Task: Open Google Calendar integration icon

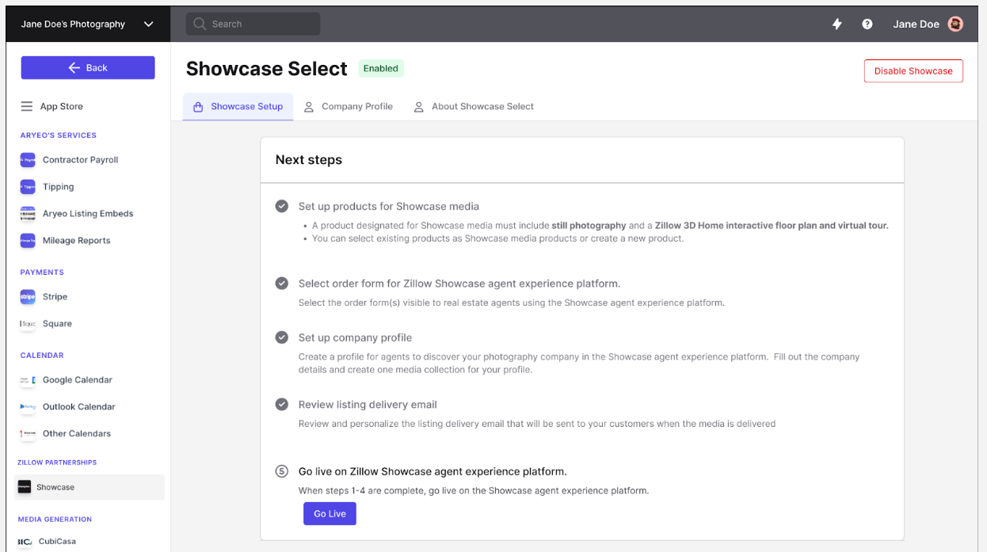Action: 28,380
